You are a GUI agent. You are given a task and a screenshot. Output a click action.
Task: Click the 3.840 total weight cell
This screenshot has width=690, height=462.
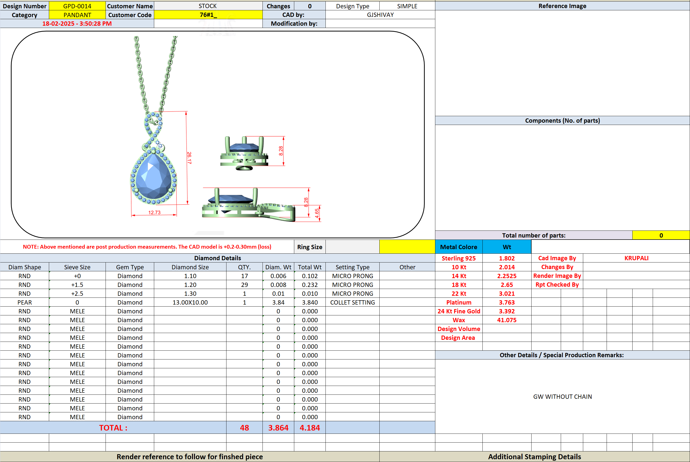(x=310, y=302)
